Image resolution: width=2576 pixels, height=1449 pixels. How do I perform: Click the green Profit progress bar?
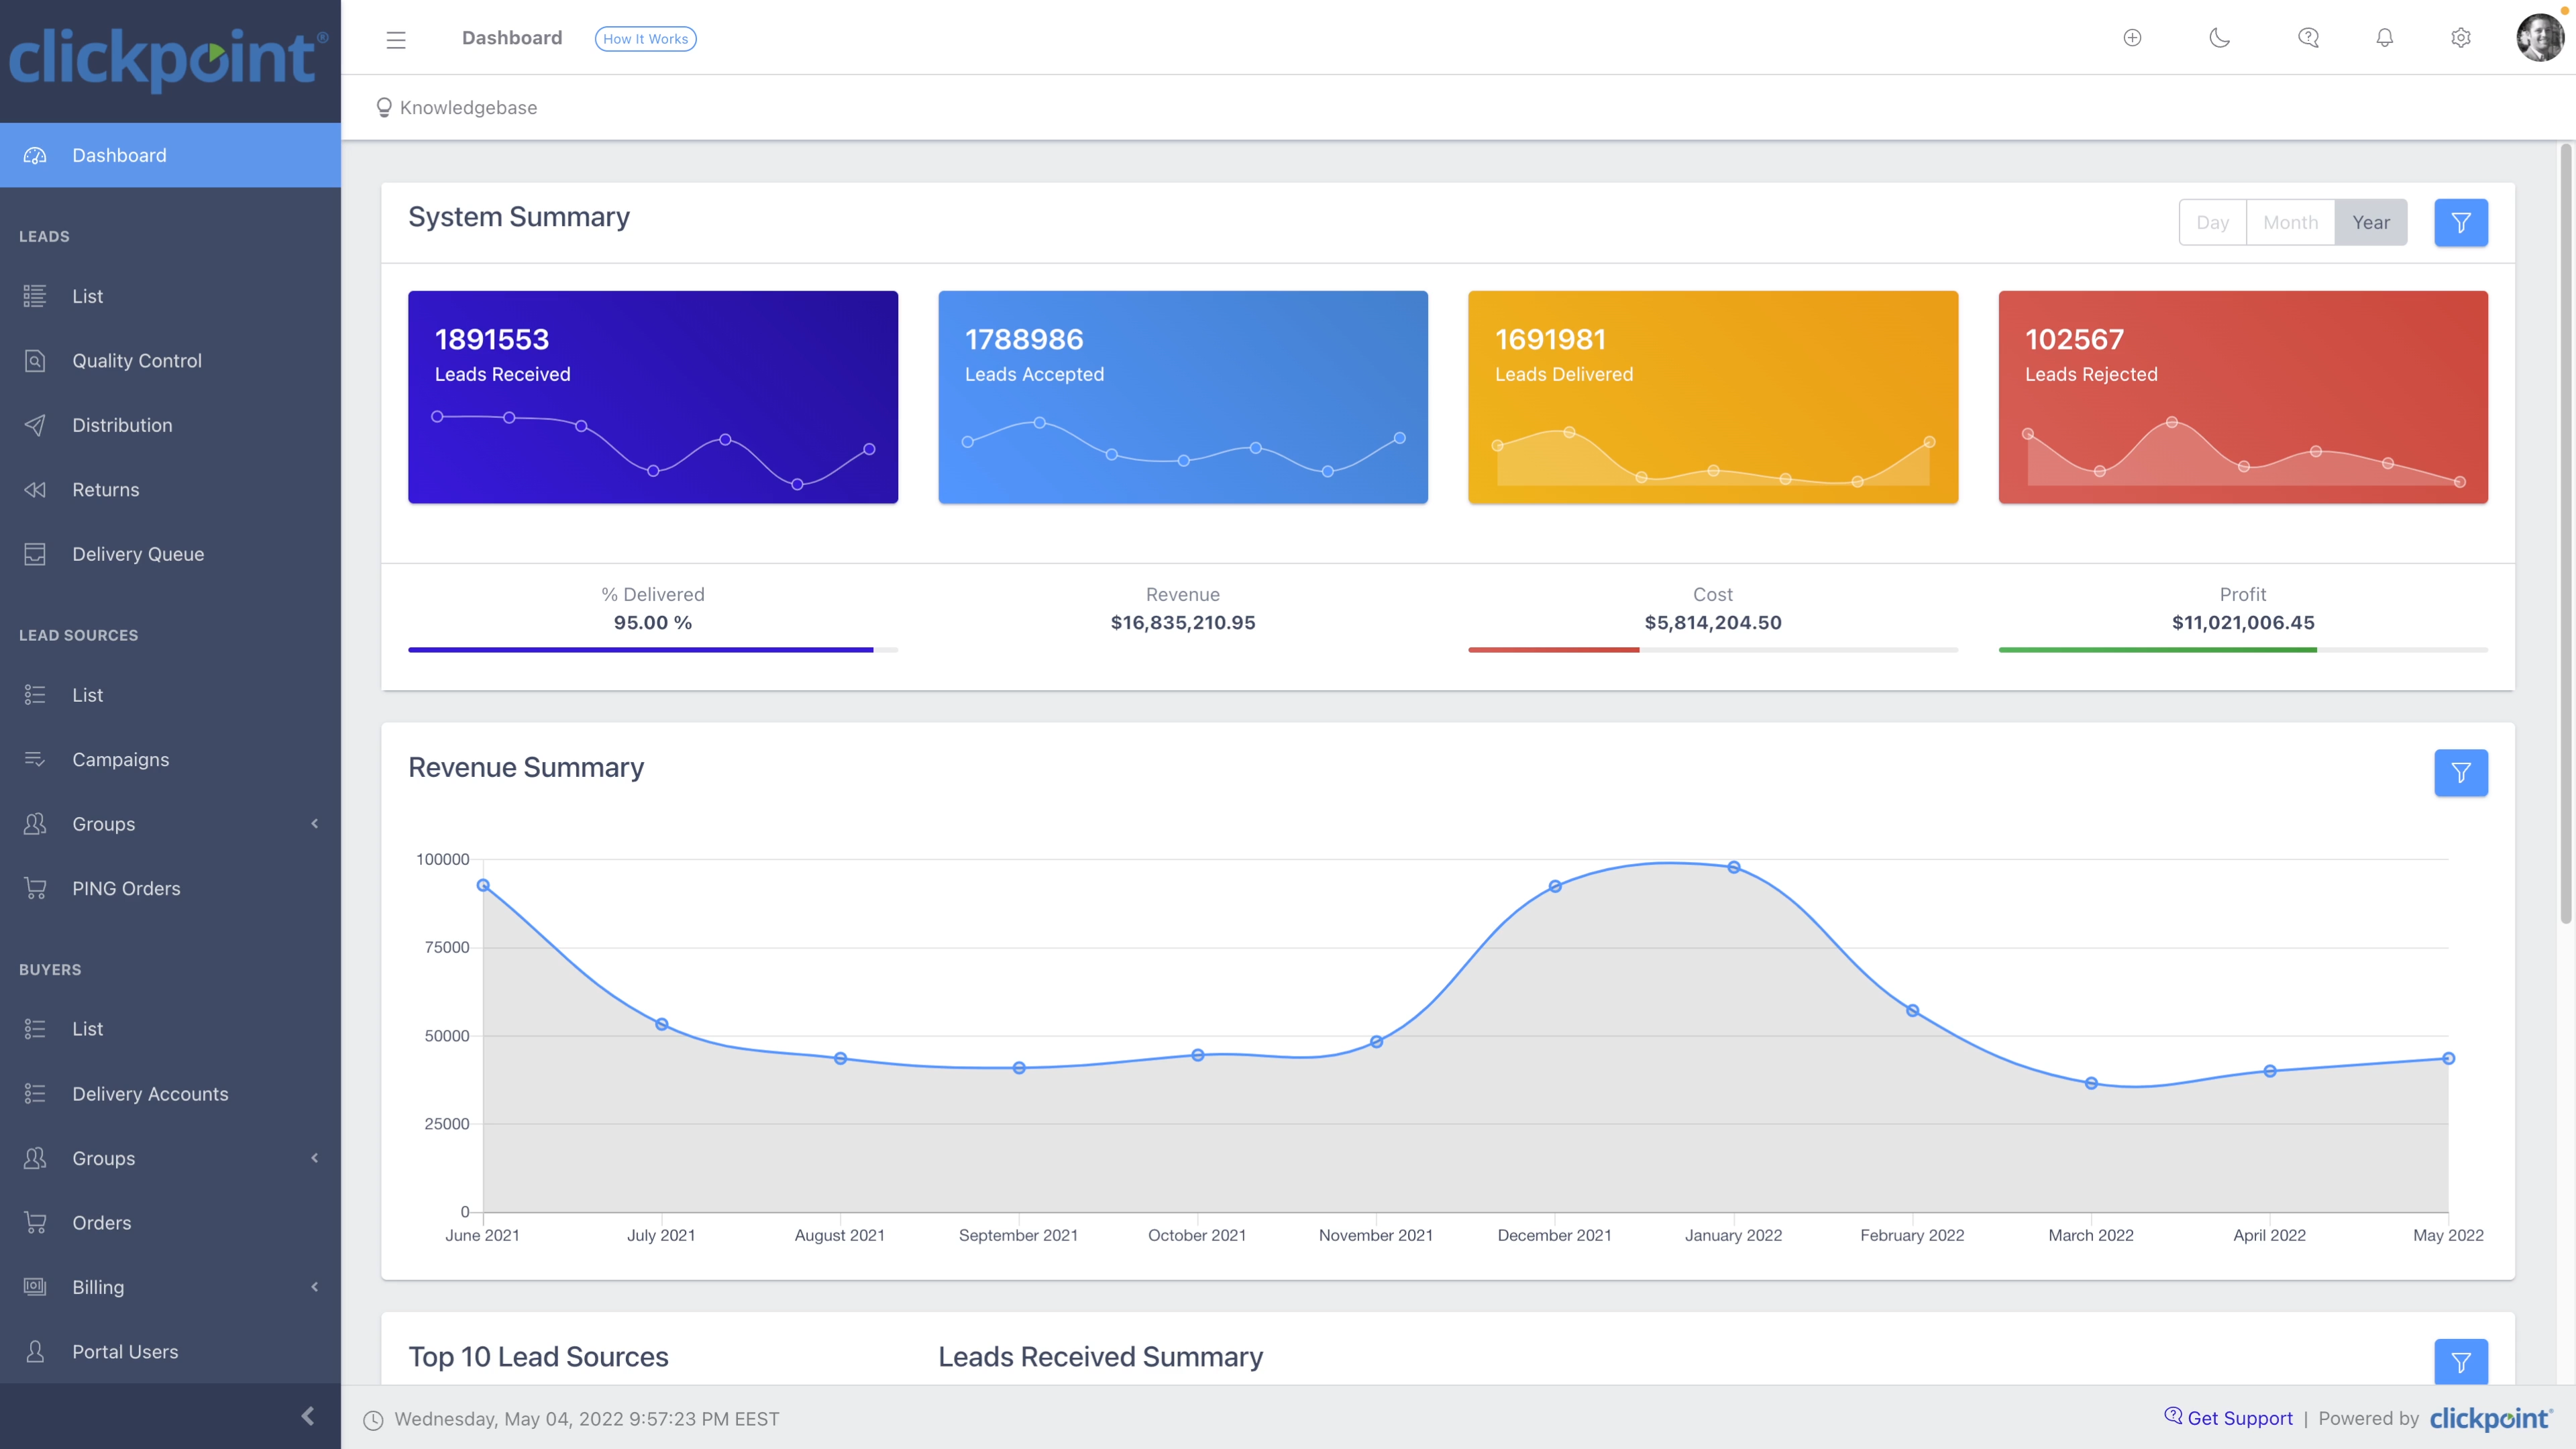[2158, 650]
